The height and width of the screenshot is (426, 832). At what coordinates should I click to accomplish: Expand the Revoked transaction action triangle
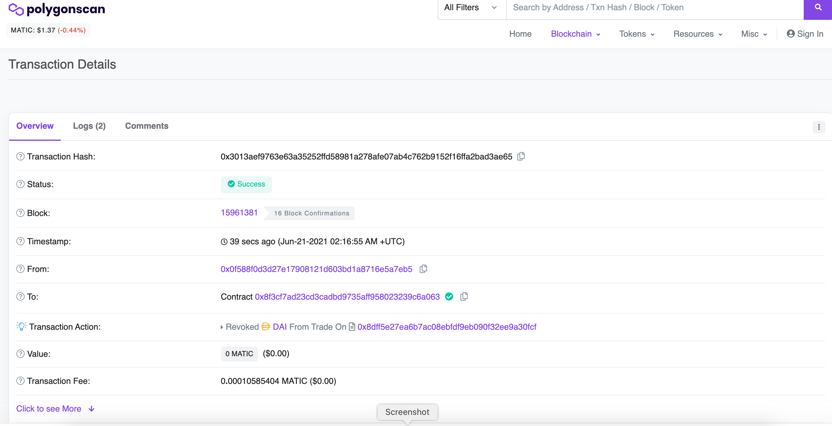222,327
